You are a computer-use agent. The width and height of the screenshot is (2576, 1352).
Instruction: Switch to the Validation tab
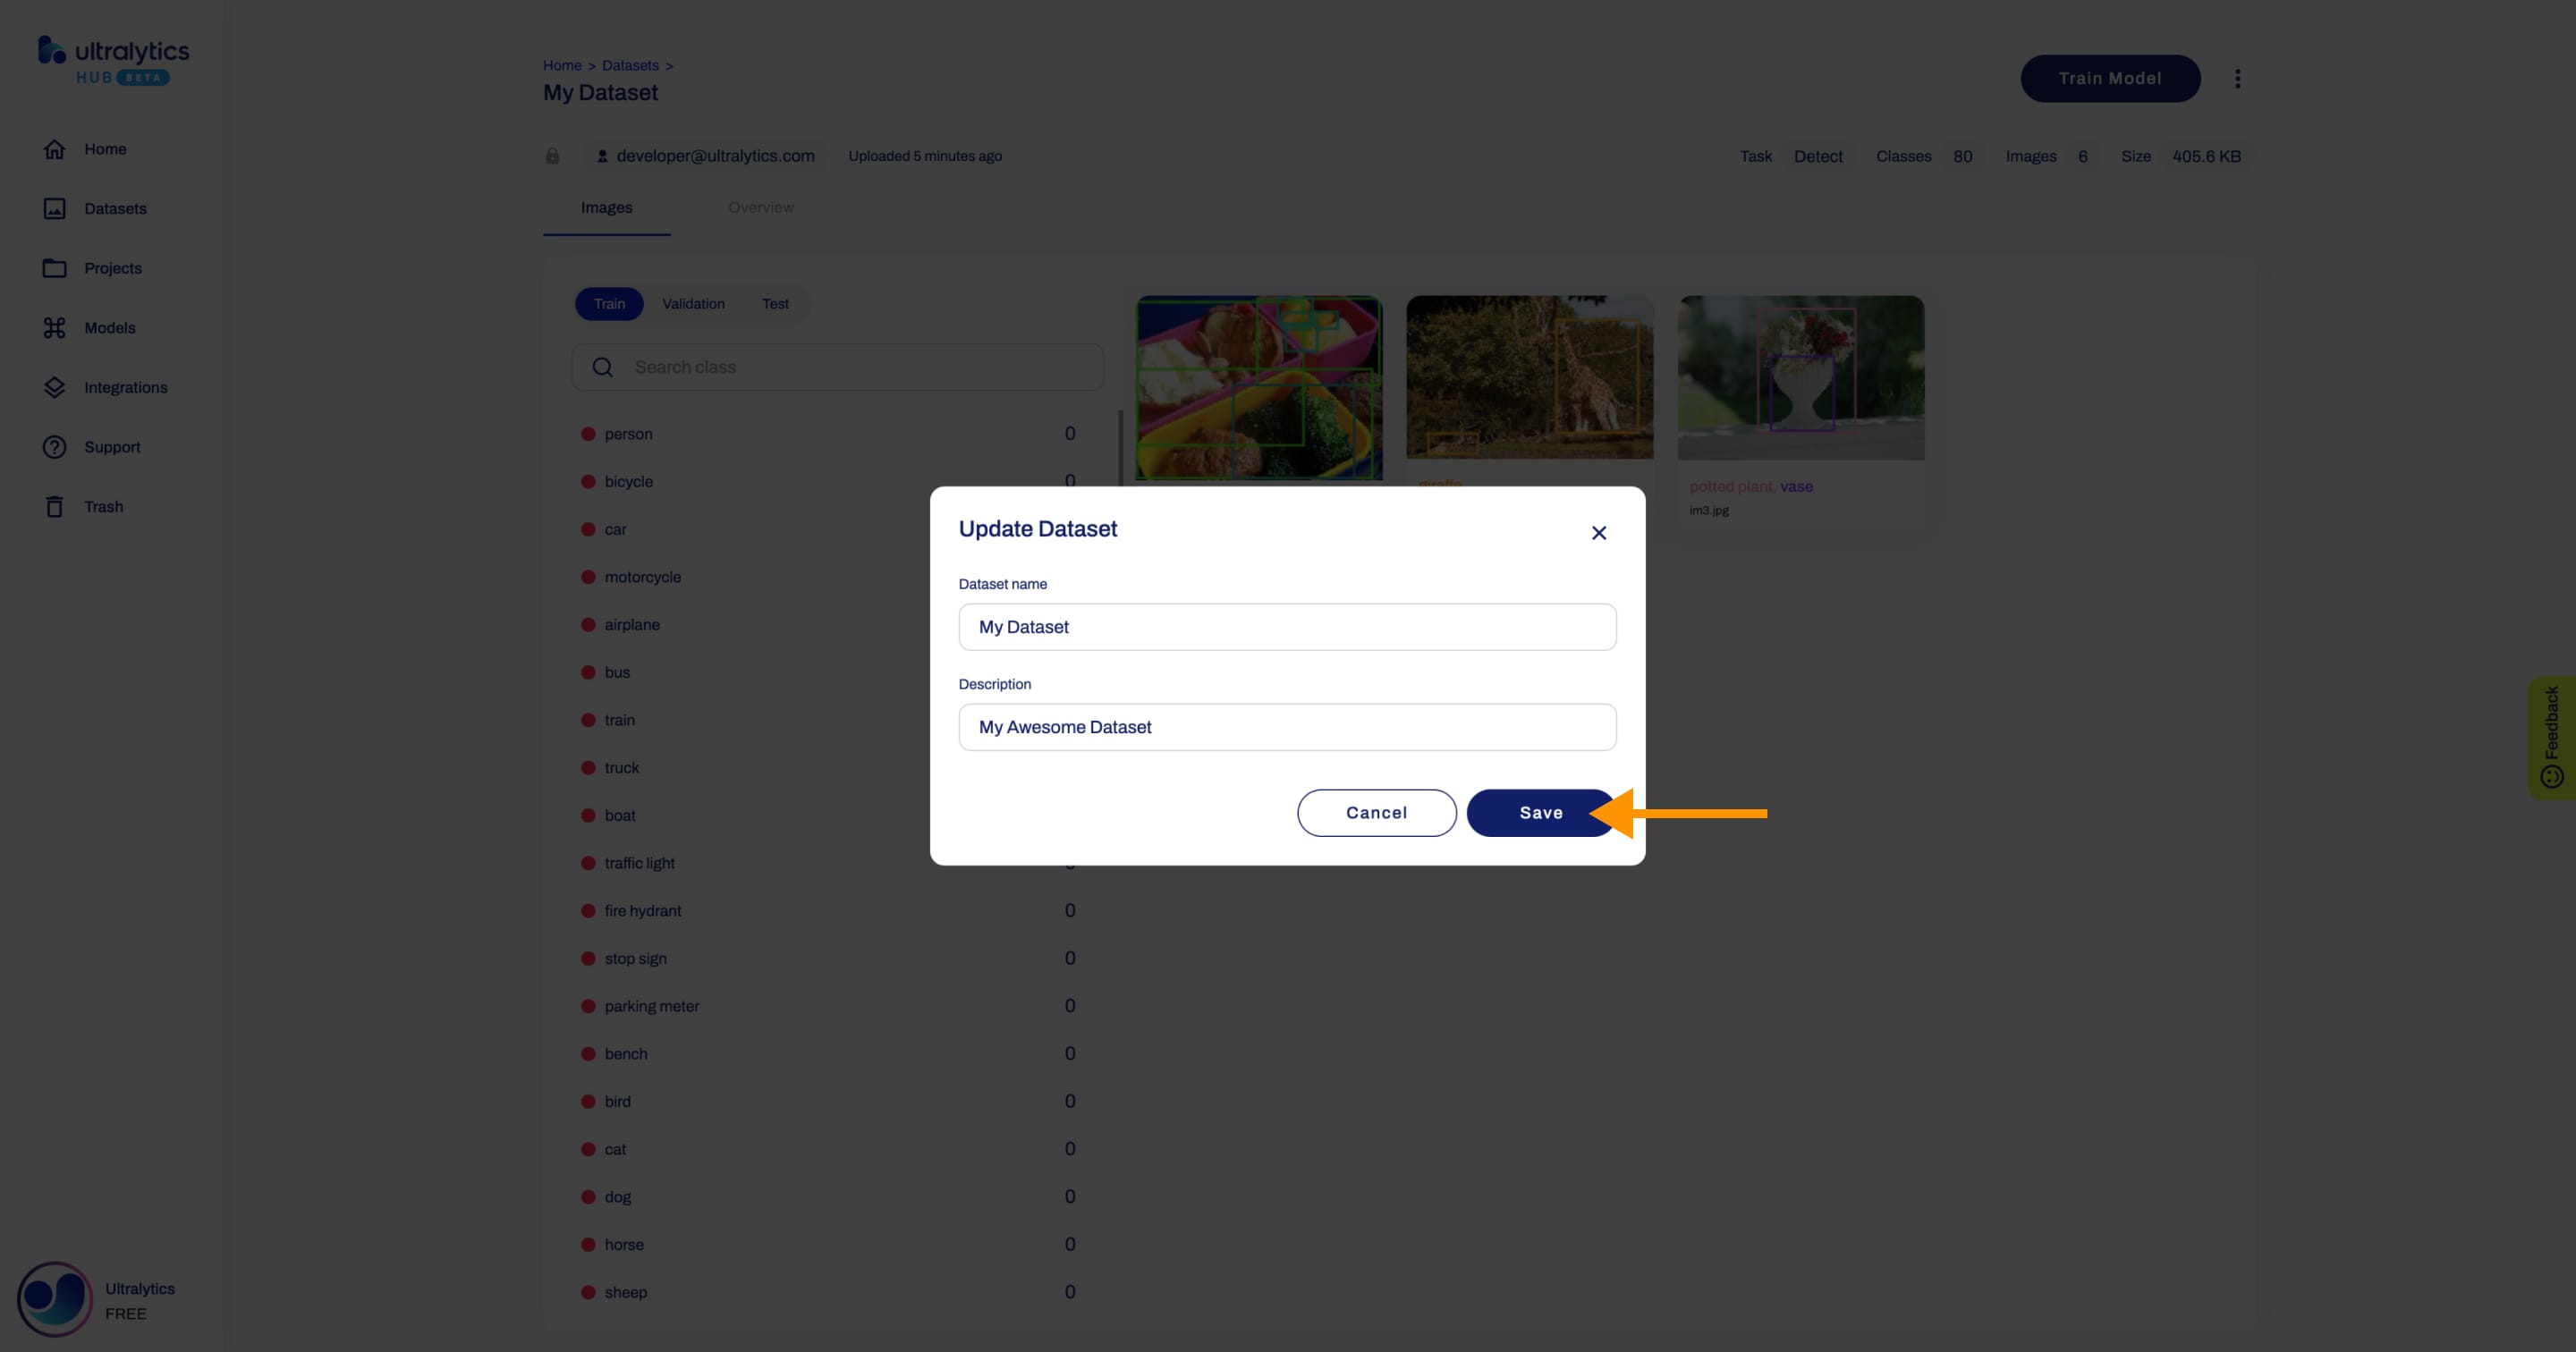693,303
